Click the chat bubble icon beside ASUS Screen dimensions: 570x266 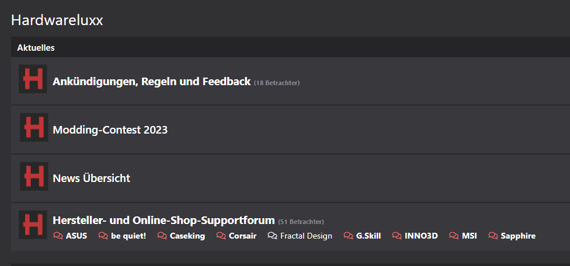click(x=58, y=236)
